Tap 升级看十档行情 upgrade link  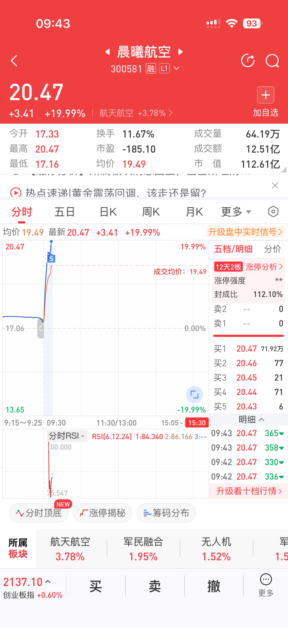pos(249,491)
